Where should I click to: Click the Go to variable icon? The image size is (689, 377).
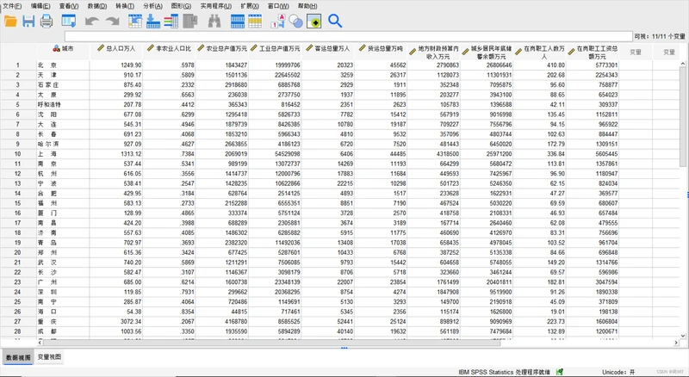tap(153, 22)
